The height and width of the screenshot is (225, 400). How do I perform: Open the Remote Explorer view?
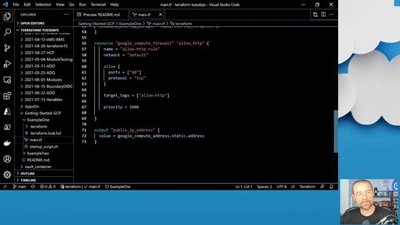[7, 80]
